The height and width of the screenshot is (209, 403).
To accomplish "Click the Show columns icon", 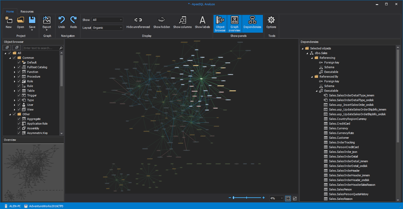I will (x=182, y=20).
